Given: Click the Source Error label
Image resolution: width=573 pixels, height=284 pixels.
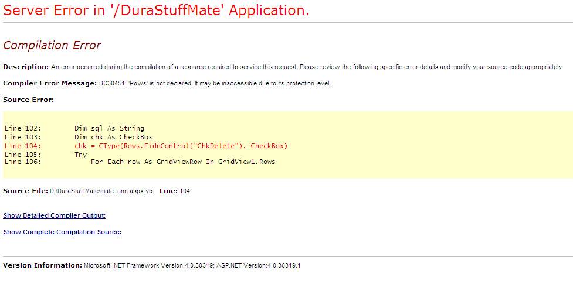Looking at the screenshot, I should click(29, 100).
